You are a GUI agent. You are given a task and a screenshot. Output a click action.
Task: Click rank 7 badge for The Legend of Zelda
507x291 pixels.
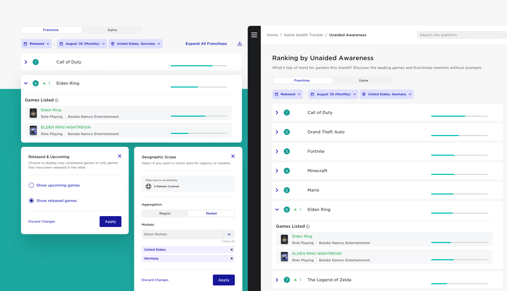tap(287, 280)
